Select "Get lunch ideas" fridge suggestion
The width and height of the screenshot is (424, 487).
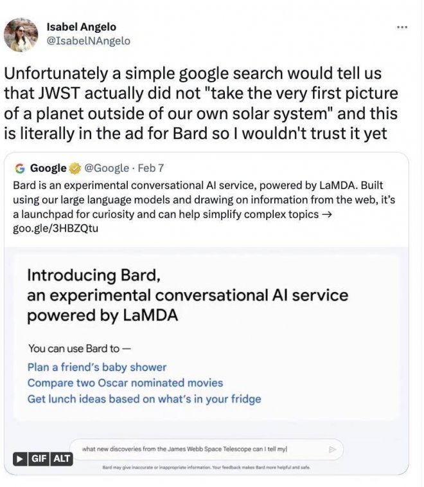[144, 399]
